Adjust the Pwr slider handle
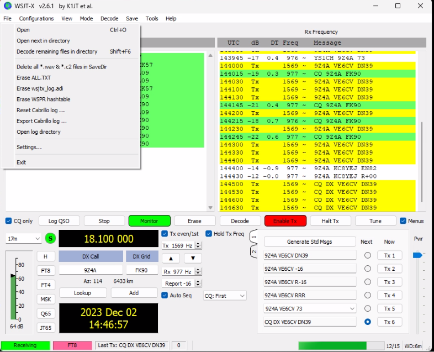 417,255
